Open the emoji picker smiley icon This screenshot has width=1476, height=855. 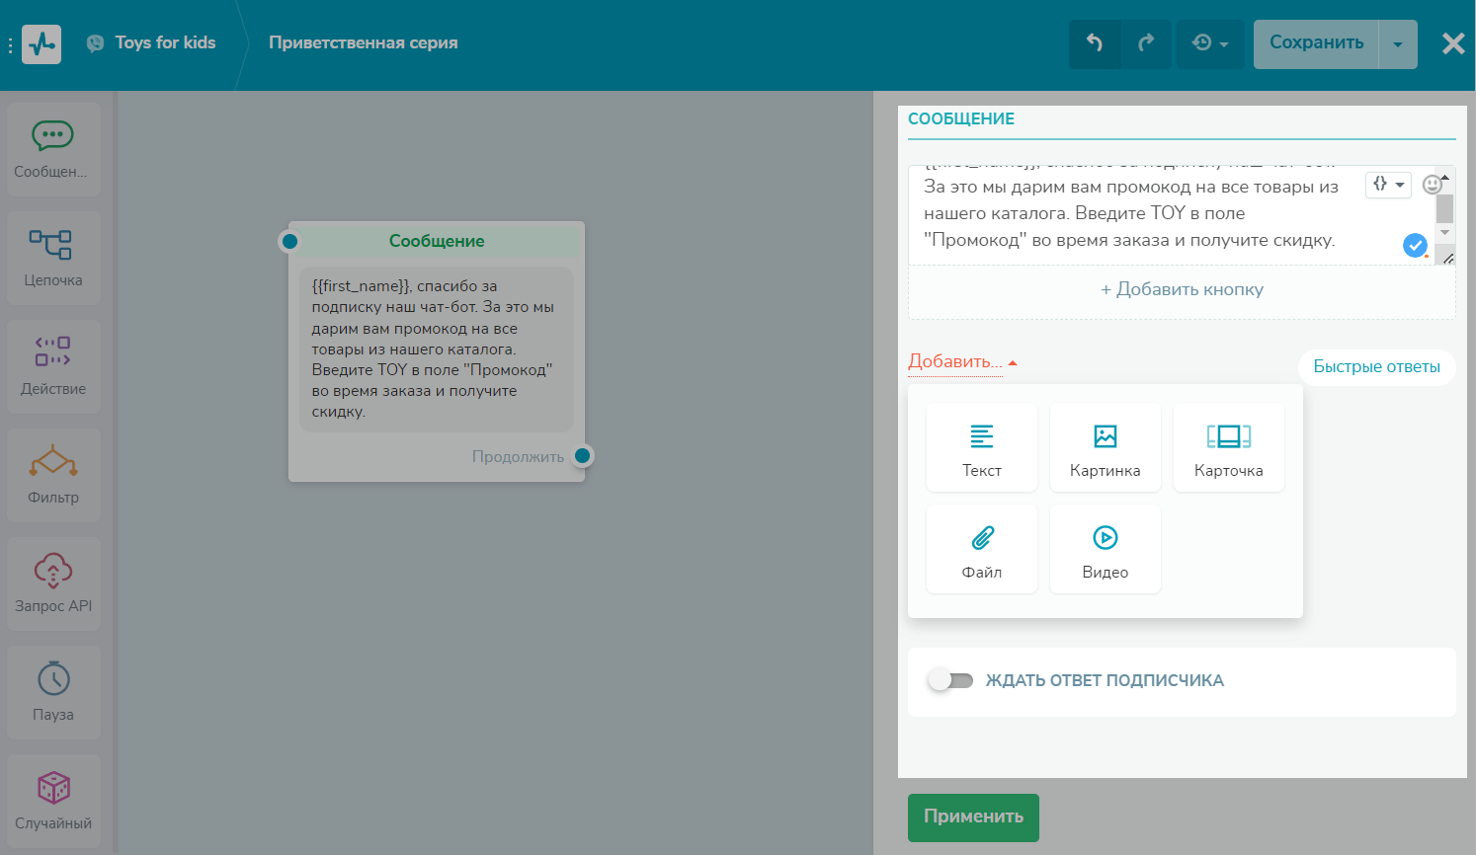[x=1432, y=185]
